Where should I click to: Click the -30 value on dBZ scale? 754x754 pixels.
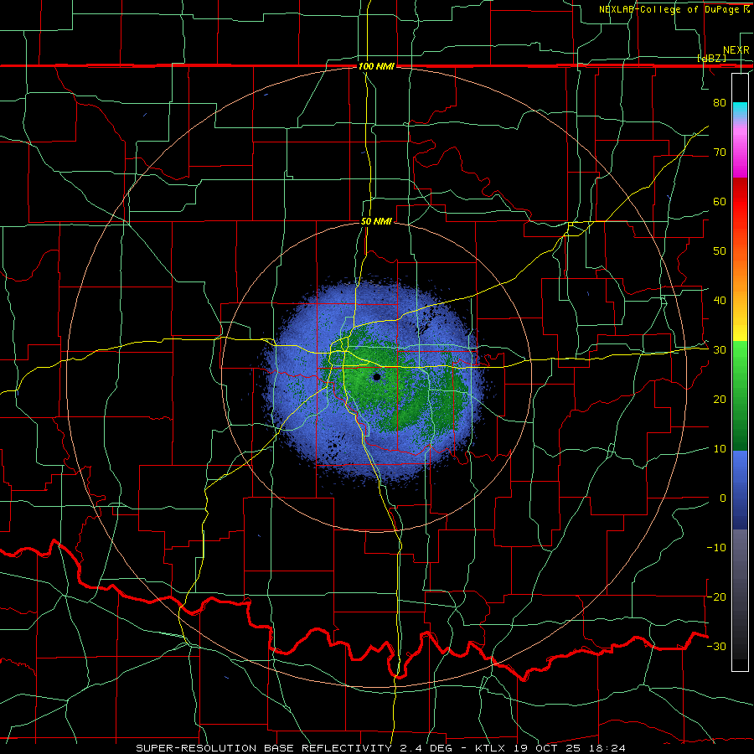(x=716, y=647)
